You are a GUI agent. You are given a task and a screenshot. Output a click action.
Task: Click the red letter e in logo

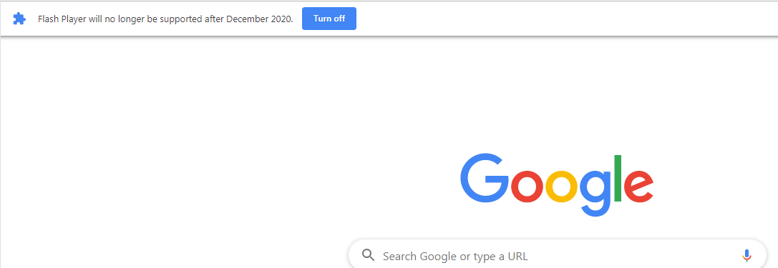[638, 185]
